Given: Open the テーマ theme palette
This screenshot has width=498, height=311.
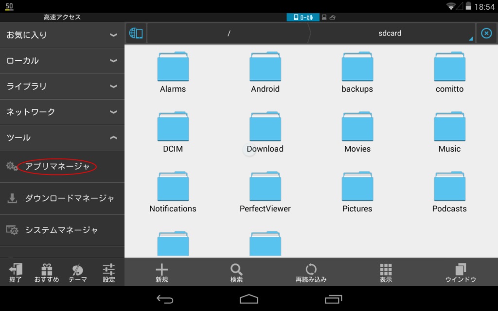Looking at the screenshot, I should click(78, 273).
